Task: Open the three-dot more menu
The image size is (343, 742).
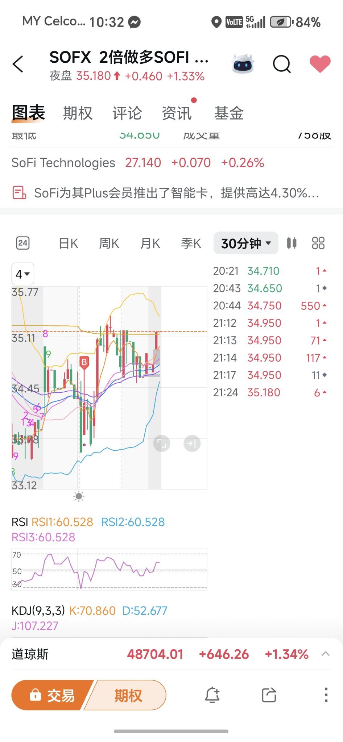Action: tap(326, 695)
